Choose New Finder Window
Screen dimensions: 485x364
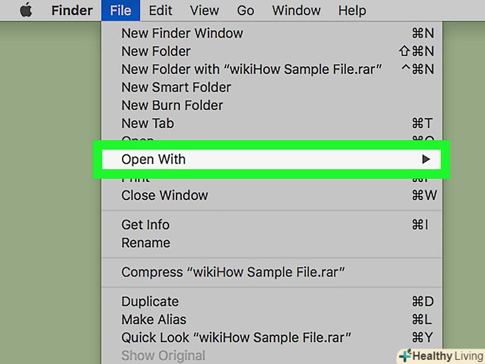pyautogui.click(x=182, y=33)
